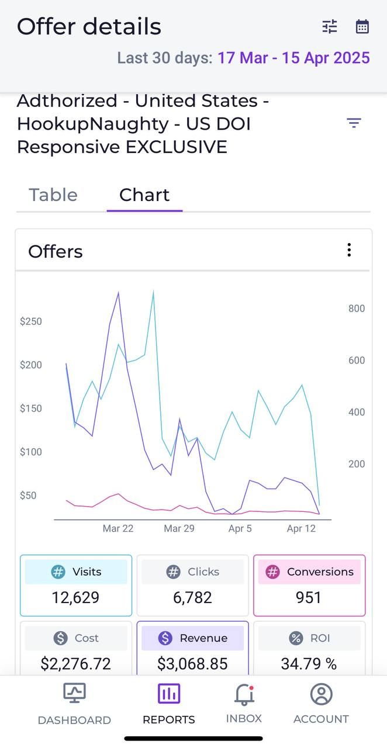The image size is (387, 748).
Task: Go to Dashboard via monitor icon
Action: pos(74,694)
